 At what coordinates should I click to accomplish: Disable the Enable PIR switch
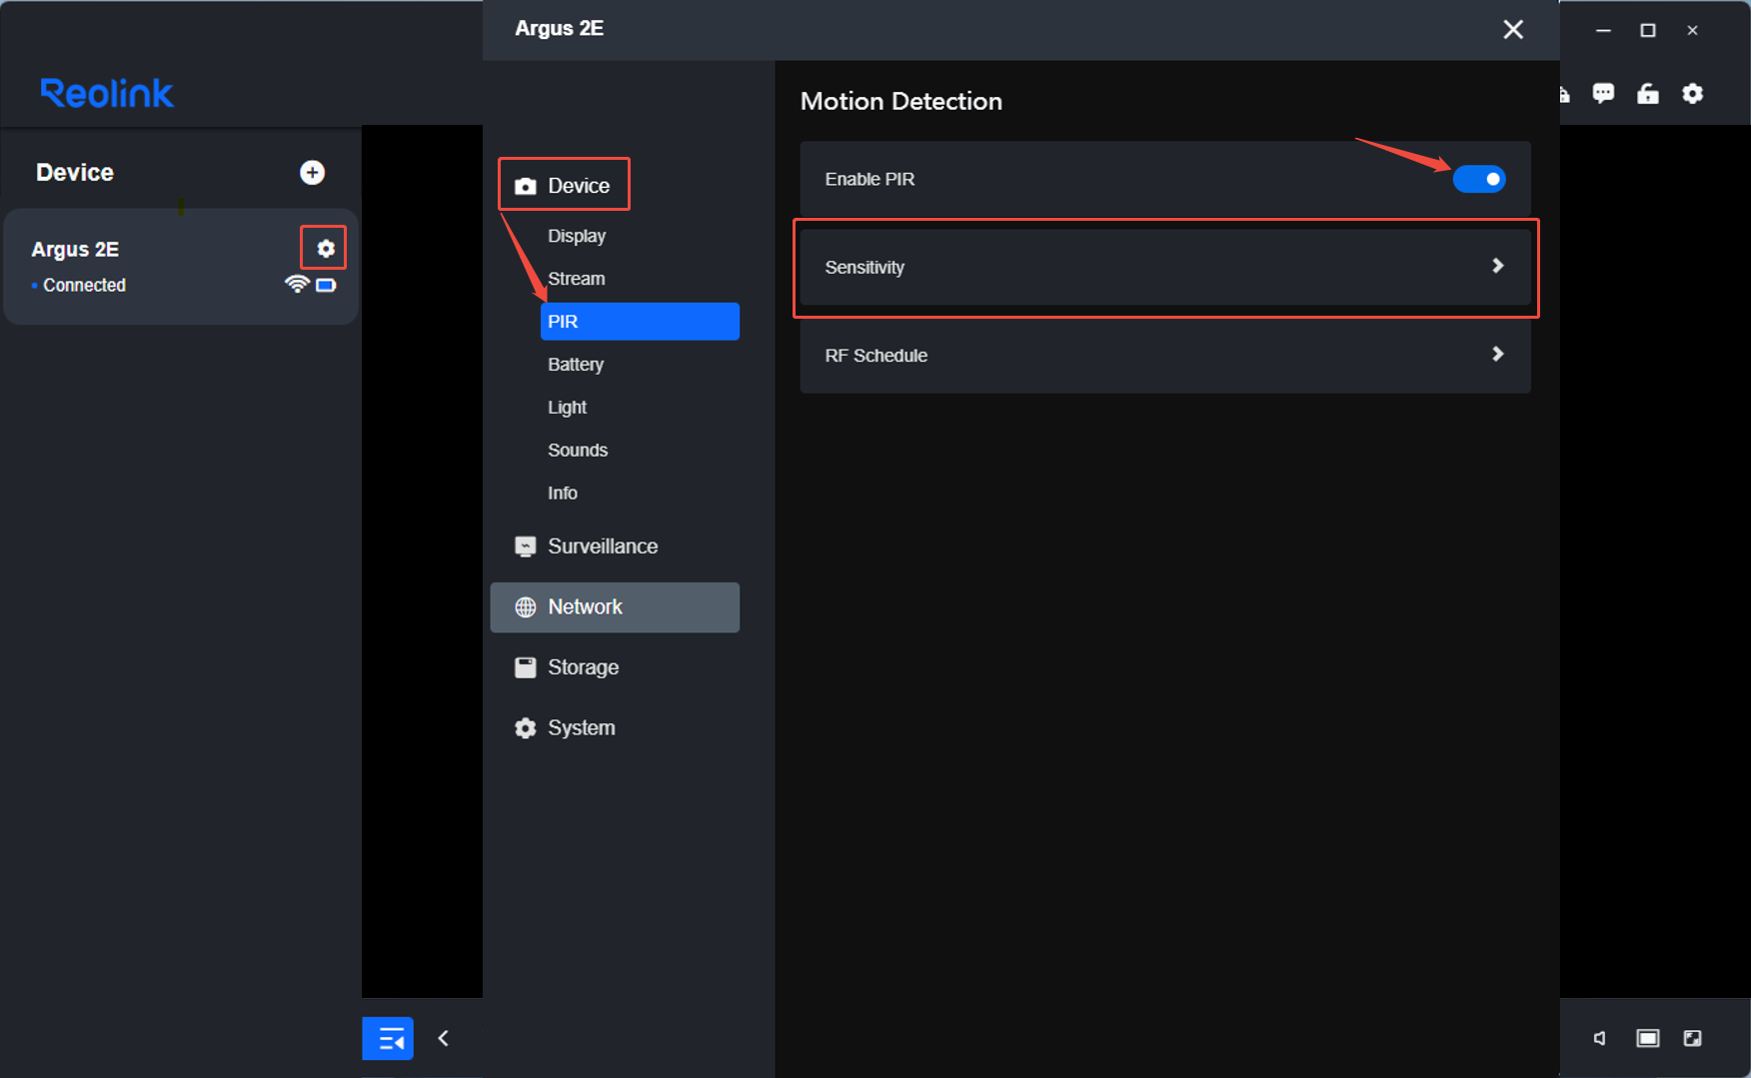1479,179
